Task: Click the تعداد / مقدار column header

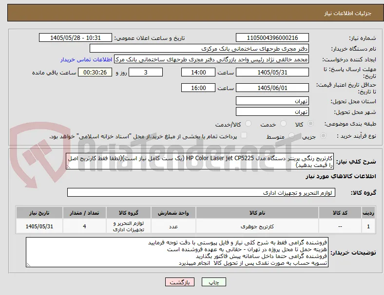Action: point(84,213)
